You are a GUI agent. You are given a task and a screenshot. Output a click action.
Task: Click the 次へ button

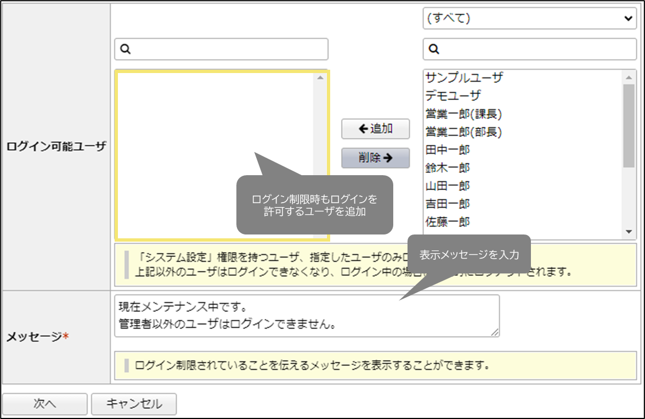pos(46,404)
